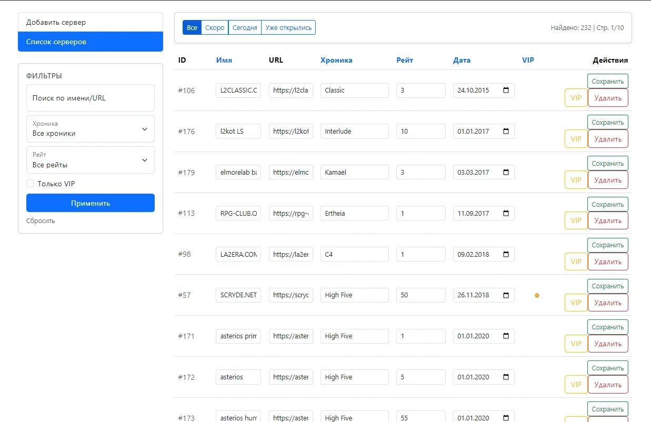Open the chronicle dropdown for SCRYDE.NET High Five
The width and height of the screenshot is (651, 422).
pyautogui.click(x=354, y=295)
